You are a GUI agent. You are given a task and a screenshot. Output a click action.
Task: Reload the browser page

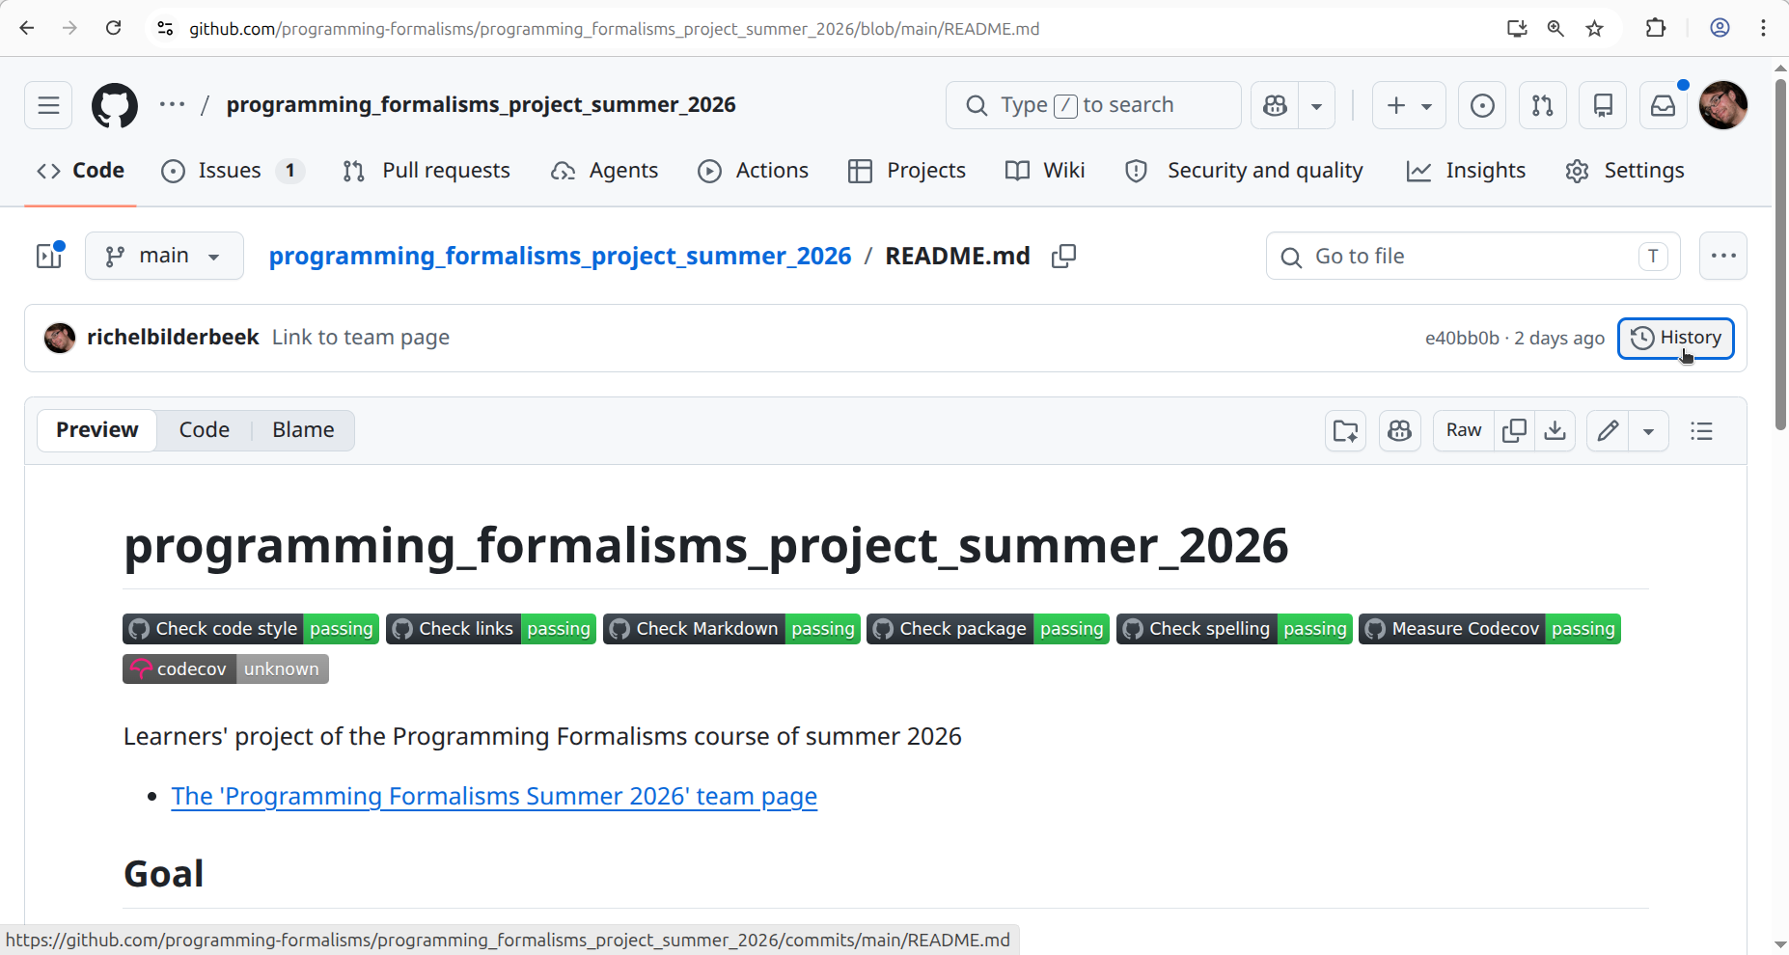(113, 28)
